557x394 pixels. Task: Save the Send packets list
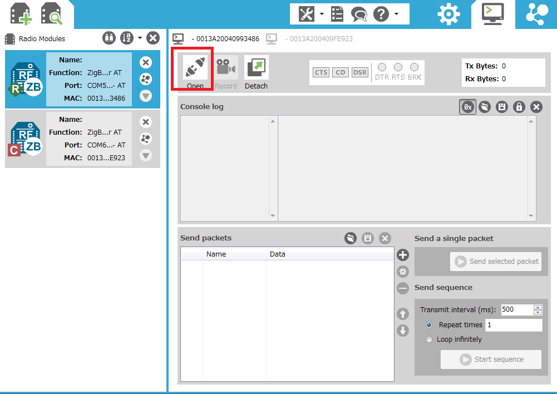[368, 238]
